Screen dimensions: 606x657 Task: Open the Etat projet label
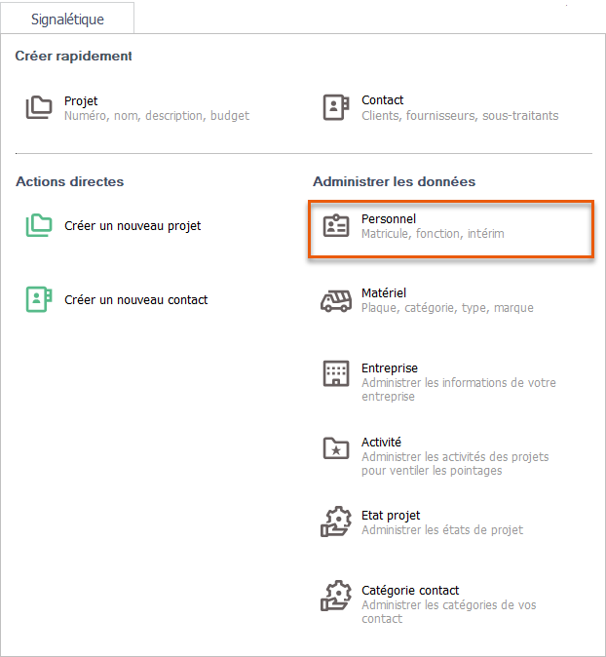click(391, 516)
